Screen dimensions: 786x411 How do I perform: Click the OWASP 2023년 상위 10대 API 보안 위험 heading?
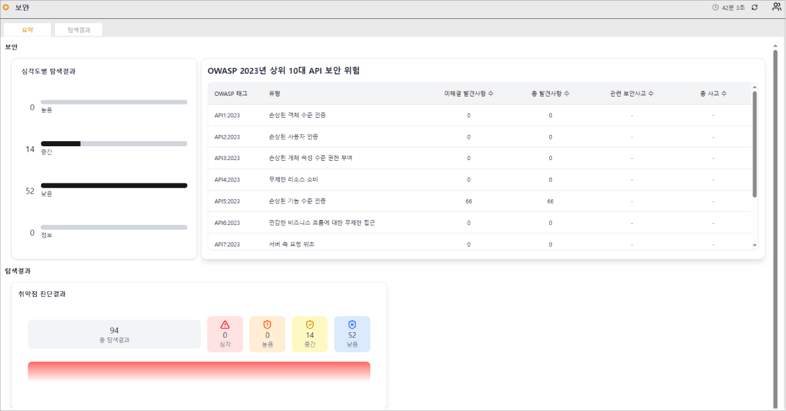click(x=283, y=71)
